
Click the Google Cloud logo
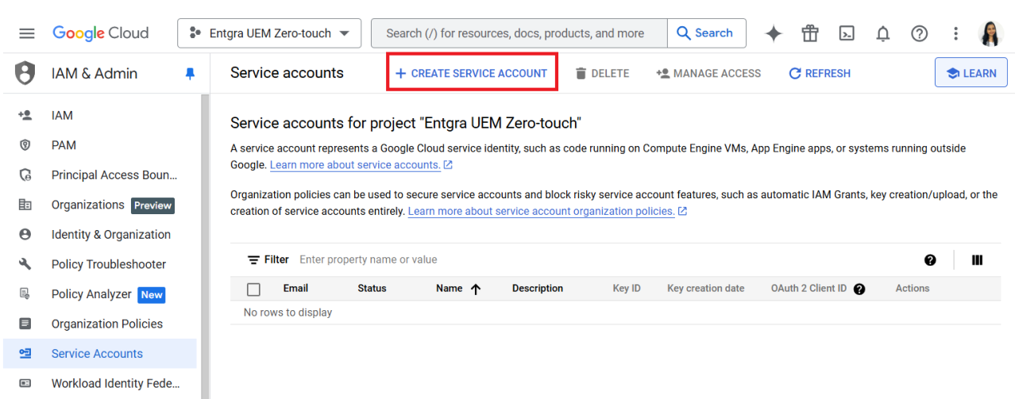101,33
